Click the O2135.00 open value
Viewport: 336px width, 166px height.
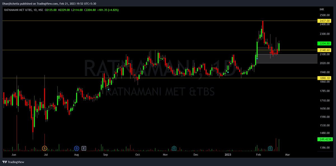51,10
